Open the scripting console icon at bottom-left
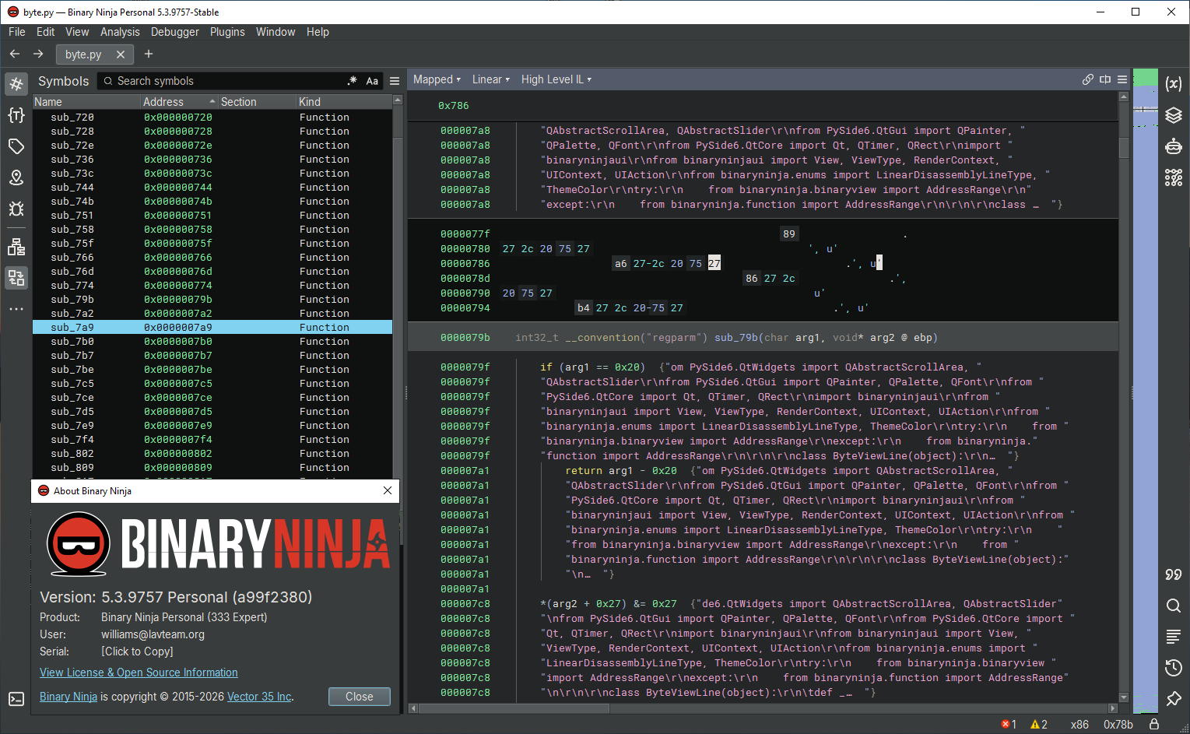Screen dimensions: 1190x734 pos(16,699)
